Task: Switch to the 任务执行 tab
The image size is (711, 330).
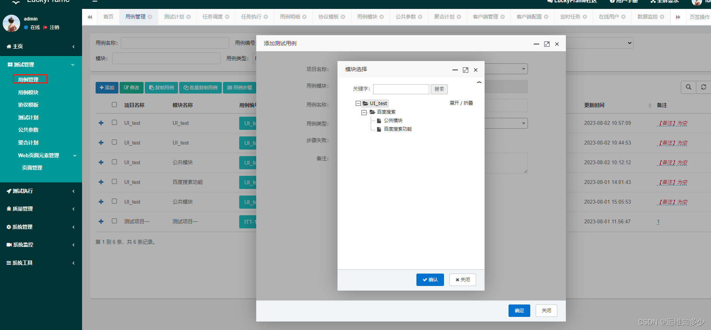Action: (x=251, y=17)
